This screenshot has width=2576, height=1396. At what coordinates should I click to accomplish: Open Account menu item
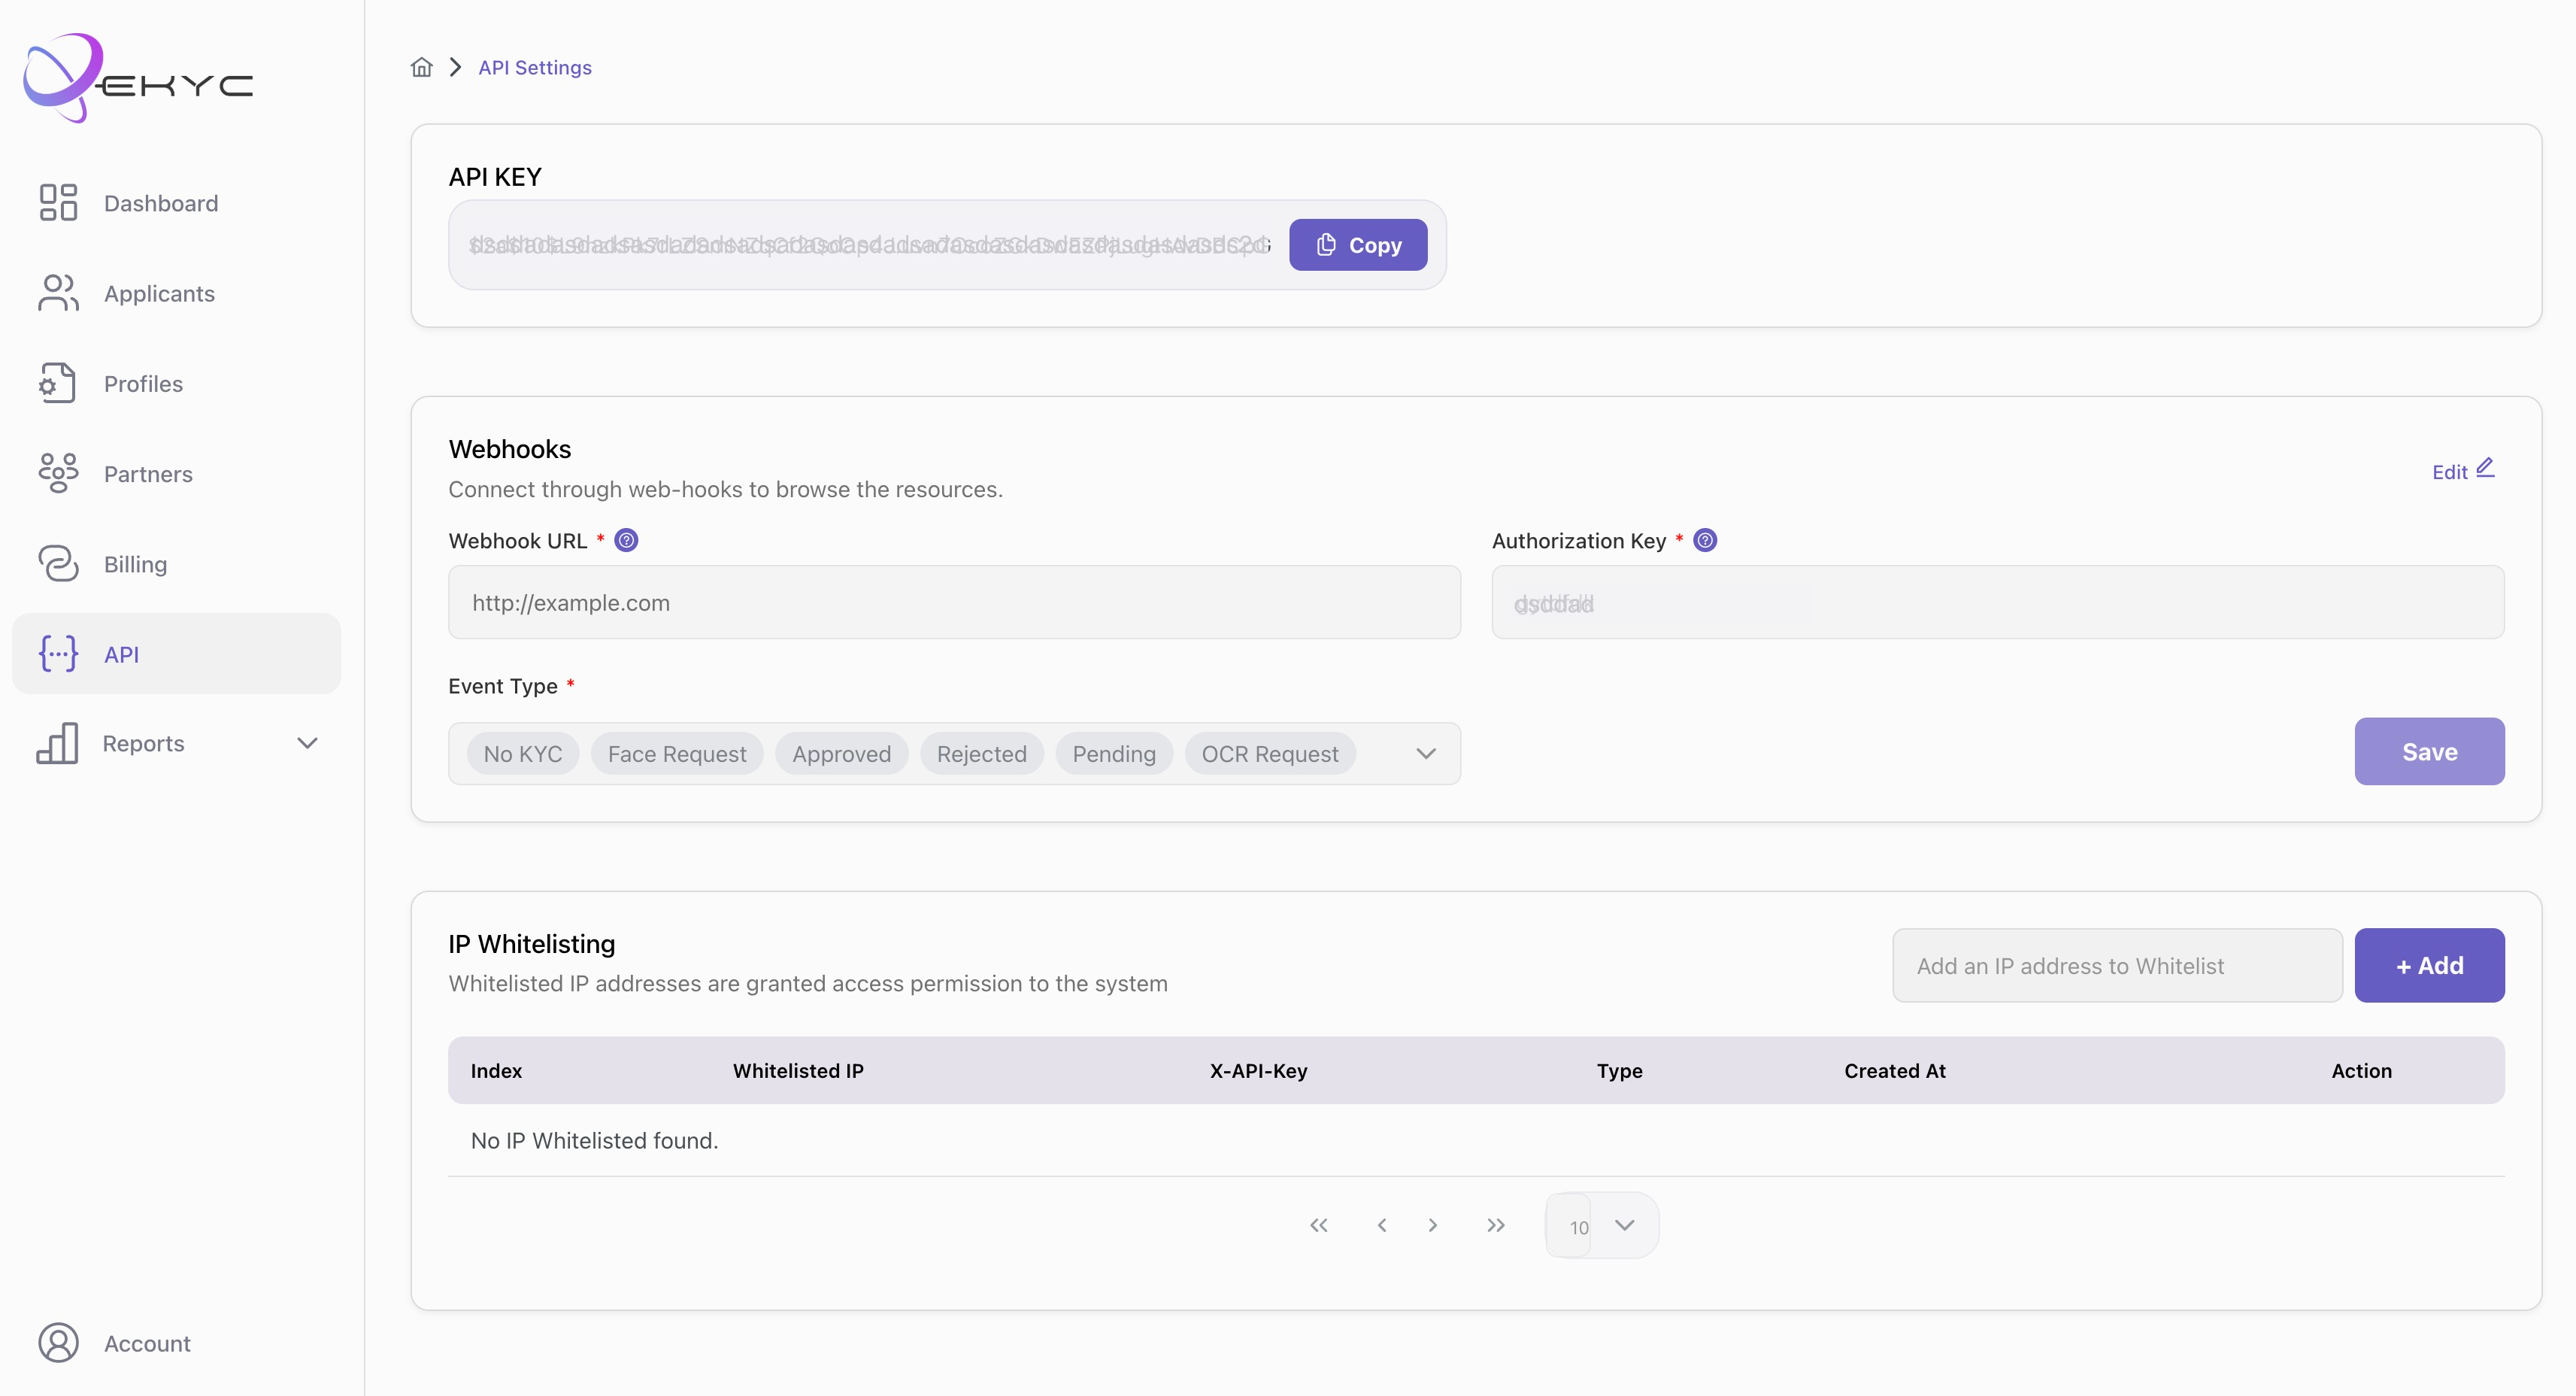coord(176,1343)
